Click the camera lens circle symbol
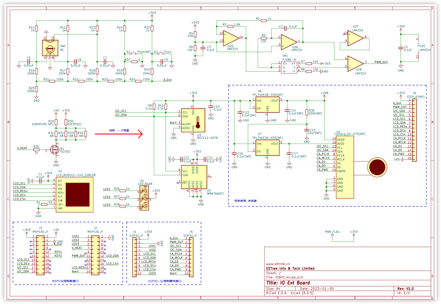This screenshot has height=304, width=441. click(x=377, y=167)
